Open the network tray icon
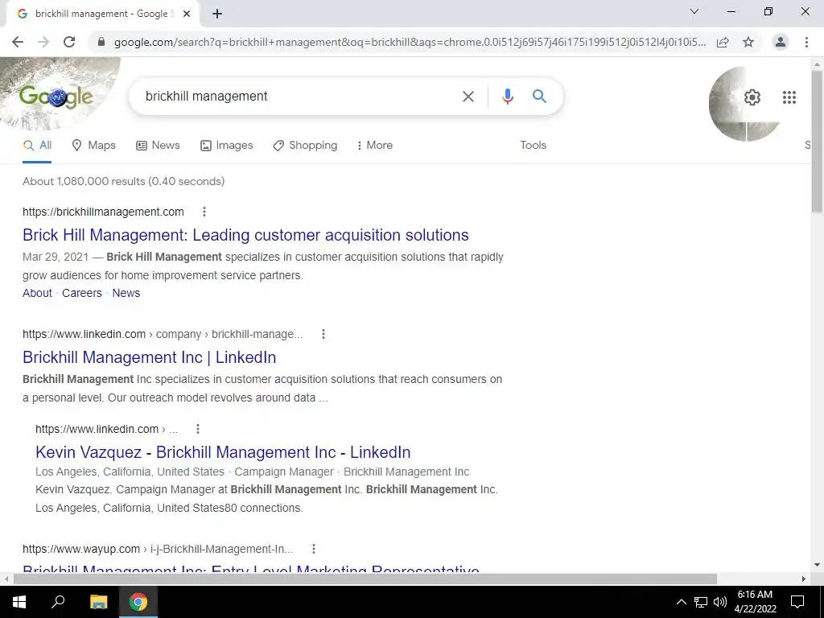824x618 pixels. [701, 602]
